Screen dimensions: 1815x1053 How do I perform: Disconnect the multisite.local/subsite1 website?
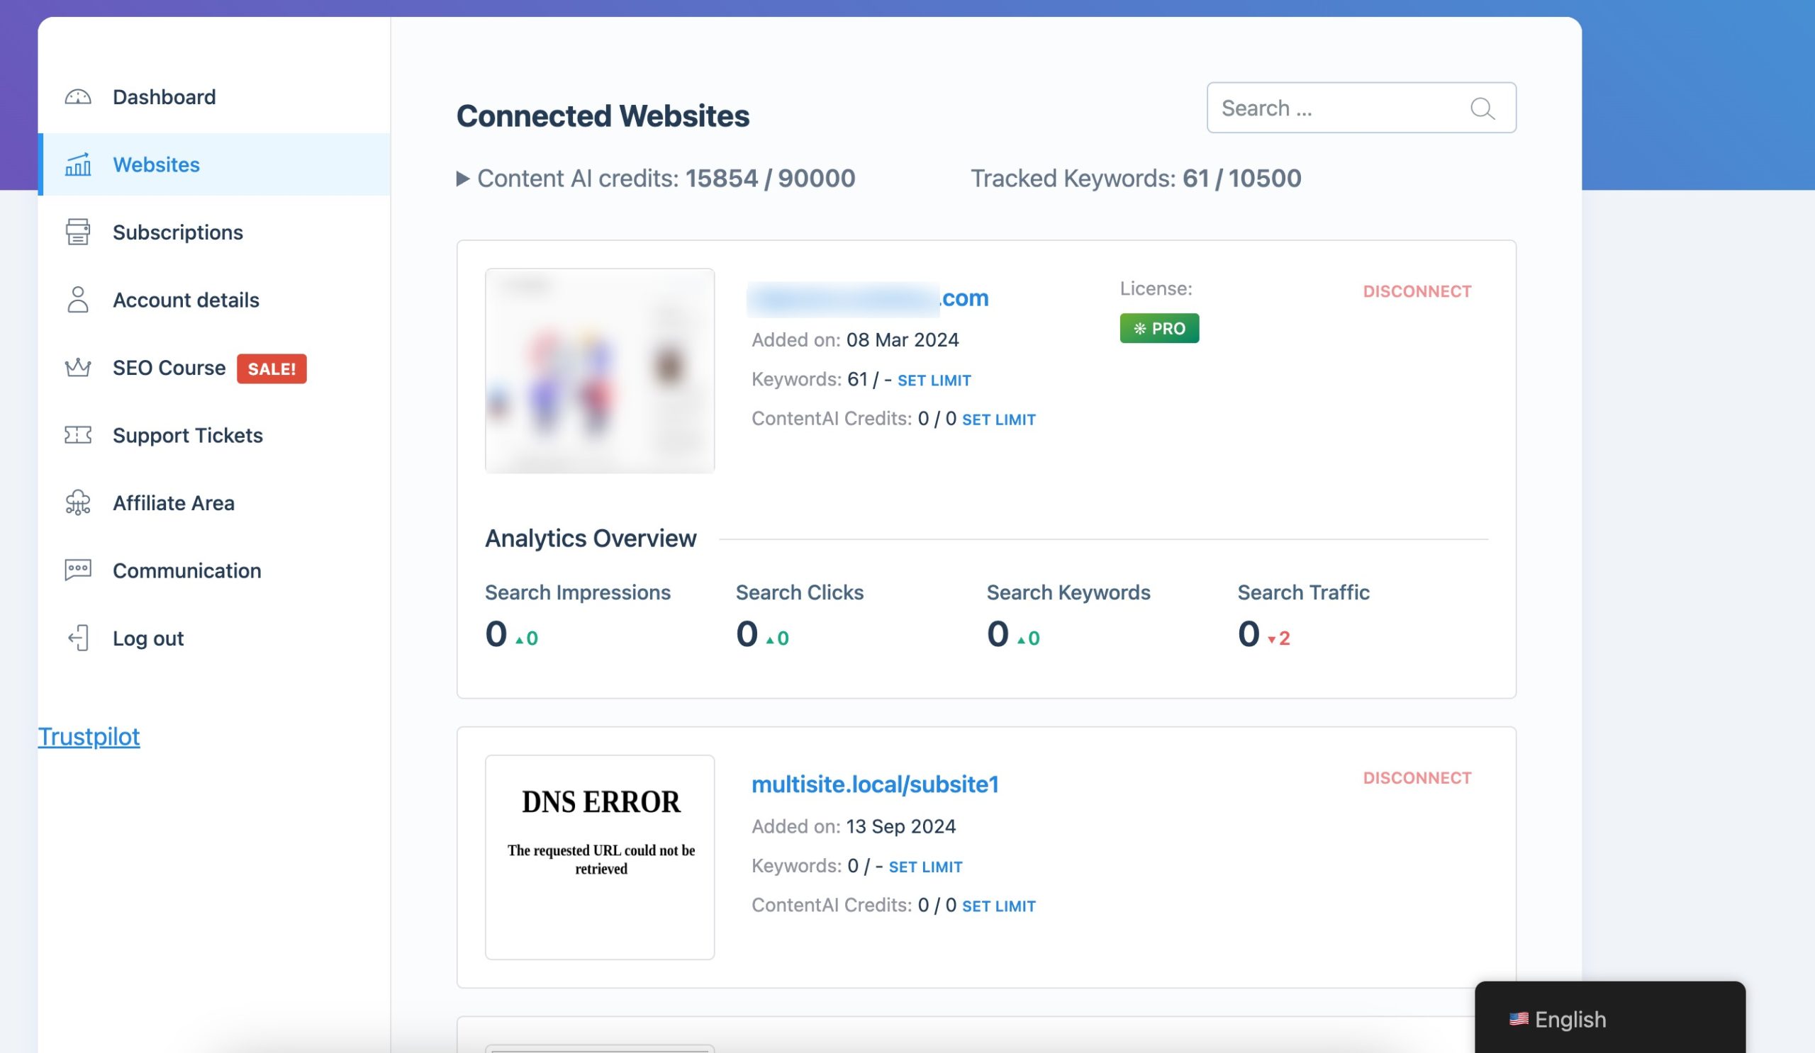[x=1416, y=778]
